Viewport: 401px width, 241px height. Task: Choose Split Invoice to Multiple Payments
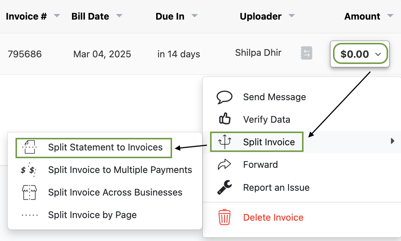(120, 170)
